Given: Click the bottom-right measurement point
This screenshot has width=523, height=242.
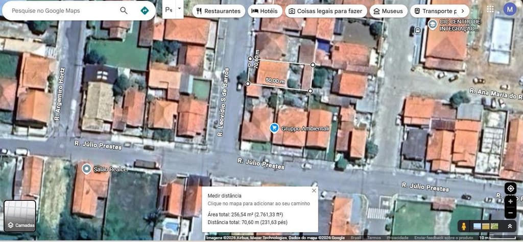Looking at the screenshot, I should (x=310, y=91).
